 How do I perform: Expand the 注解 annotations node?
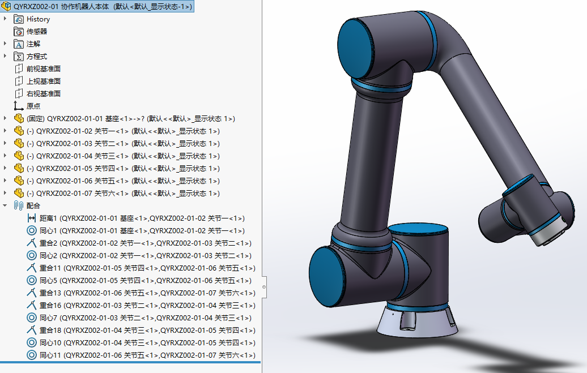click(x=5, y=44)
